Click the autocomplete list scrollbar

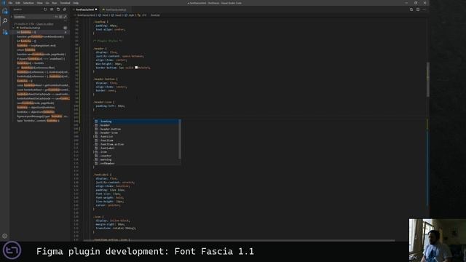pos(180,139)
